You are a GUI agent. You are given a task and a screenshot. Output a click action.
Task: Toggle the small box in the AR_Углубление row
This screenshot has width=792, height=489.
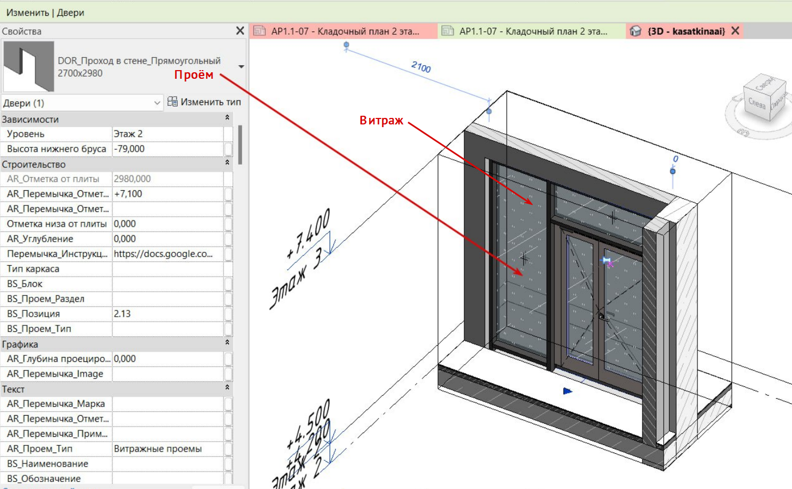(x=228, y=239)
